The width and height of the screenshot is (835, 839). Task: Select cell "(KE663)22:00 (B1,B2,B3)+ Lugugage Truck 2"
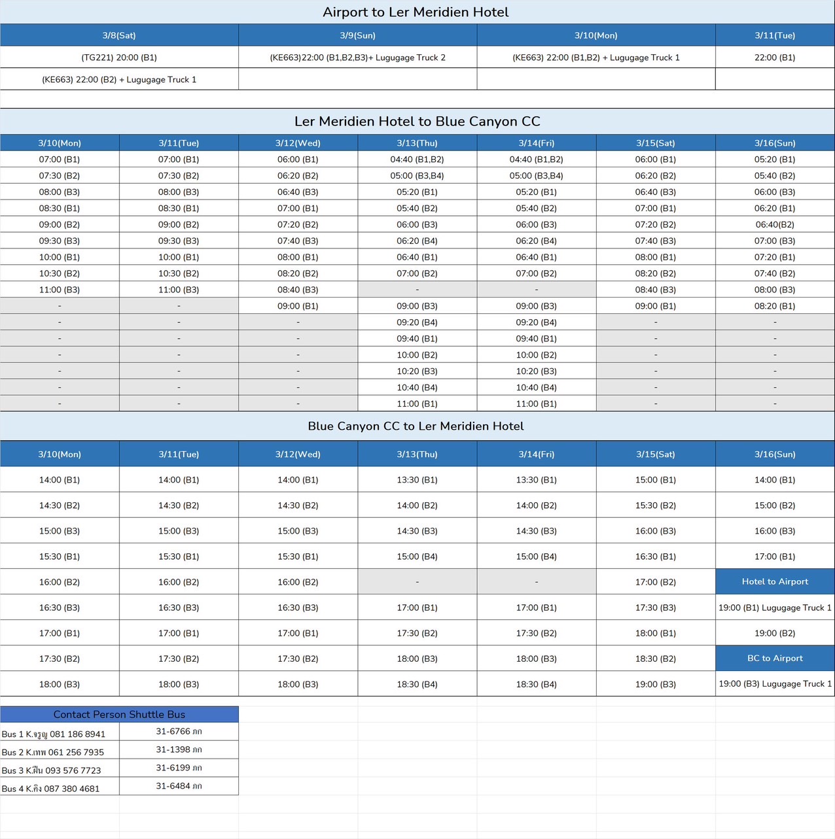pos(358,58)
